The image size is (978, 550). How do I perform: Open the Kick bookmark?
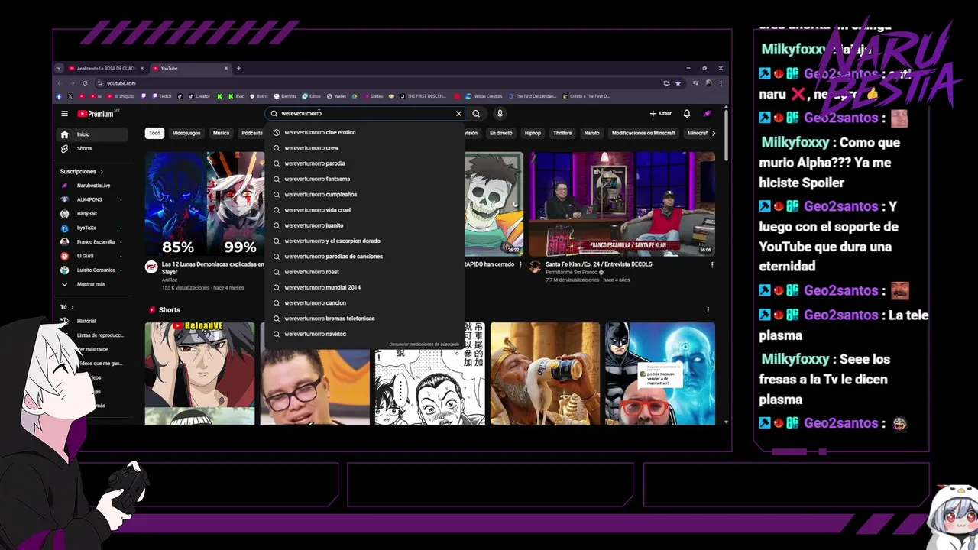click(x=235, y=96)
